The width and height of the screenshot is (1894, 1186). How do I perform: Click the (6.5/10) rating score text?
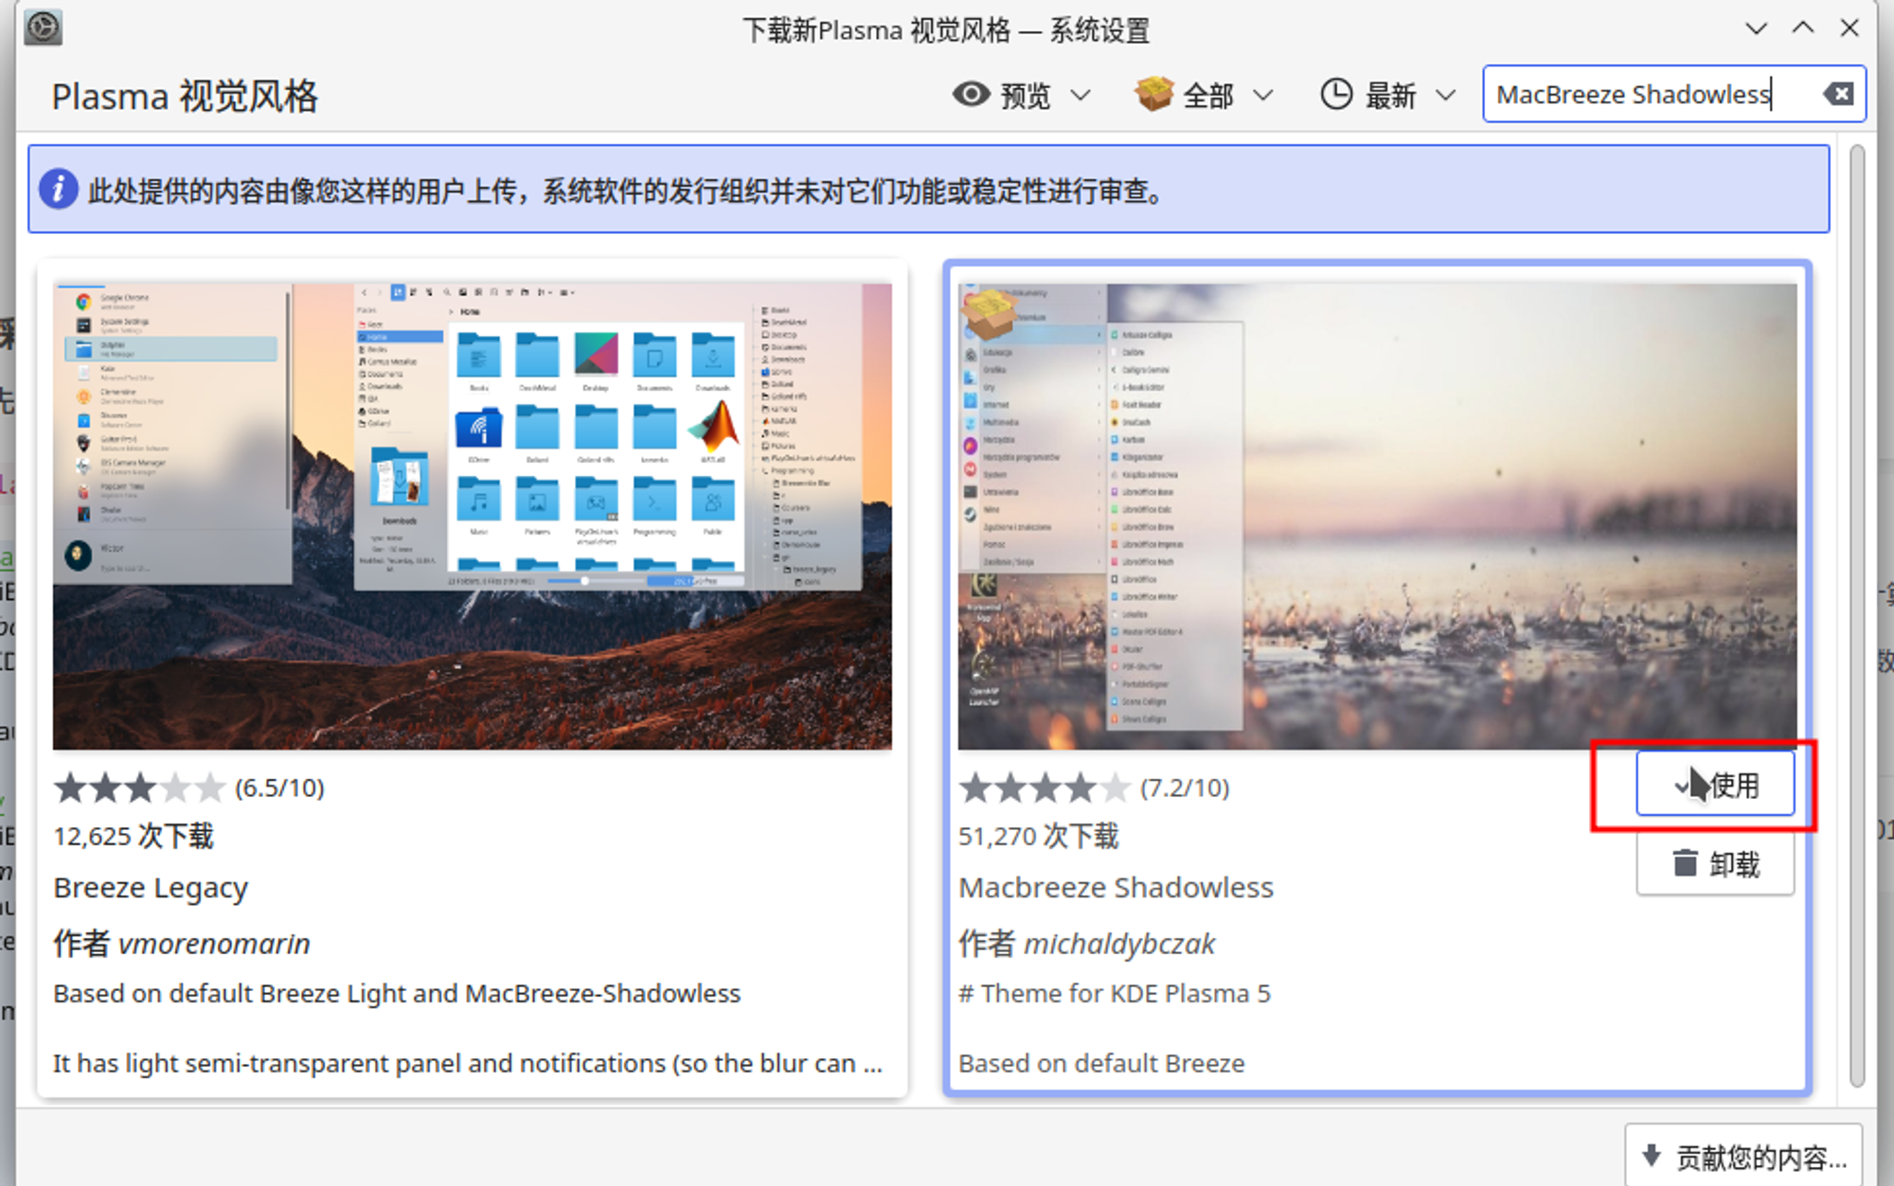[x=279, y=788]
